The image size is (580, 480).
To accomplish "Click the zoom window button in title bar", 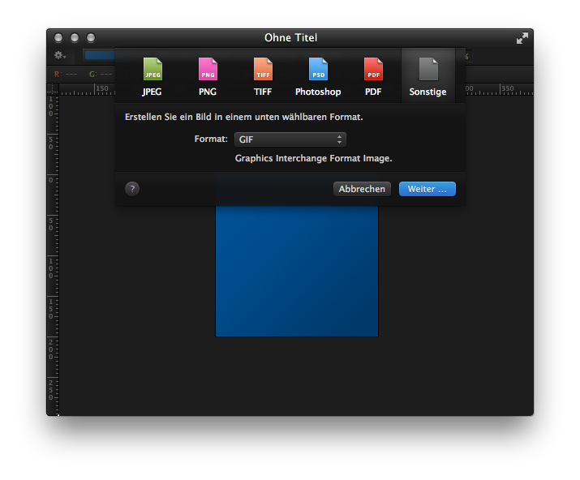I will click(91, 38).
